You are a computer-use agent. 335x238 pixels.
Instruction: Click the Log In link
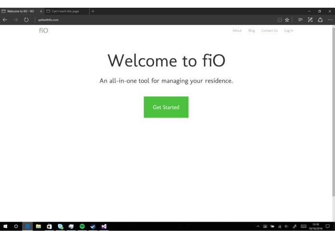(x=289, y=30)
